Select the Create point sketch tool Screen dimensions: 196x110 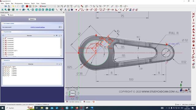click(76, 9)
